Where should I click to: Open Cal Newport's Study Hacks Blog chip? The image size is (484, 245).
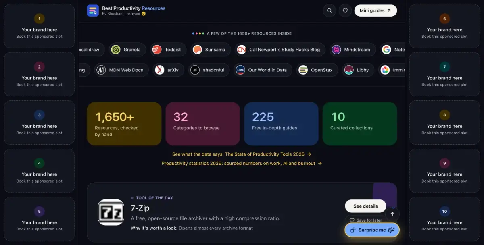[279, 50]
